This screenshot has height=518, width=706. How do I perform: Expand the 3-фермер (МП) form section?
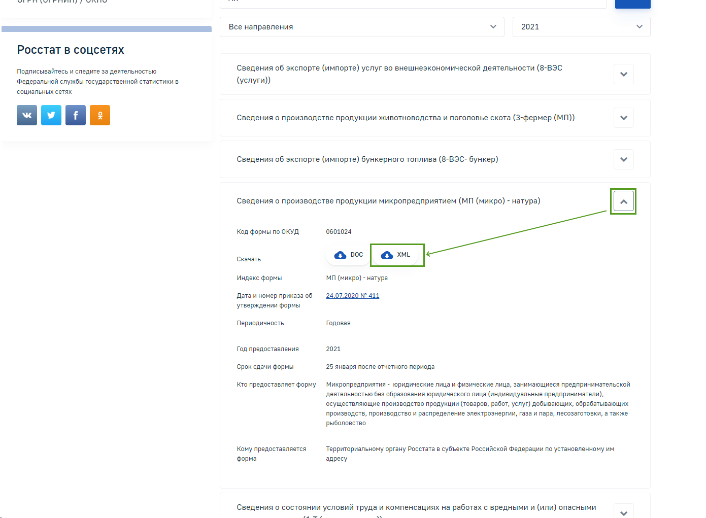pos(624,118)
